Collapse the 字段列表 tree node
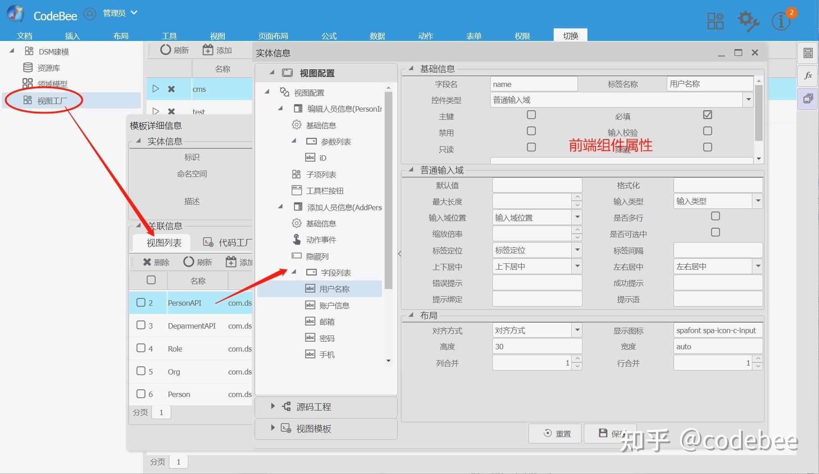 pyautogui.click(x=295, y=272)
